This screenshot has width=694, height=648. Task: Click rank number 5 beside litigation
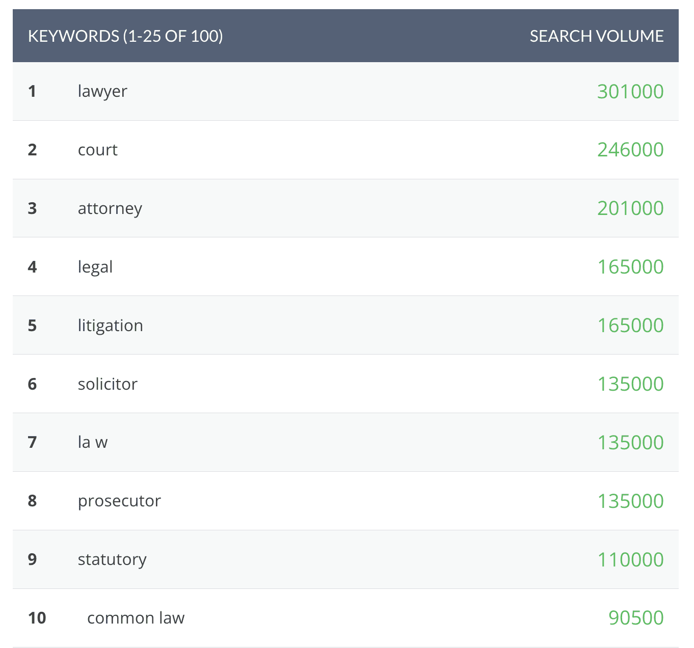[x=32, y=326]
